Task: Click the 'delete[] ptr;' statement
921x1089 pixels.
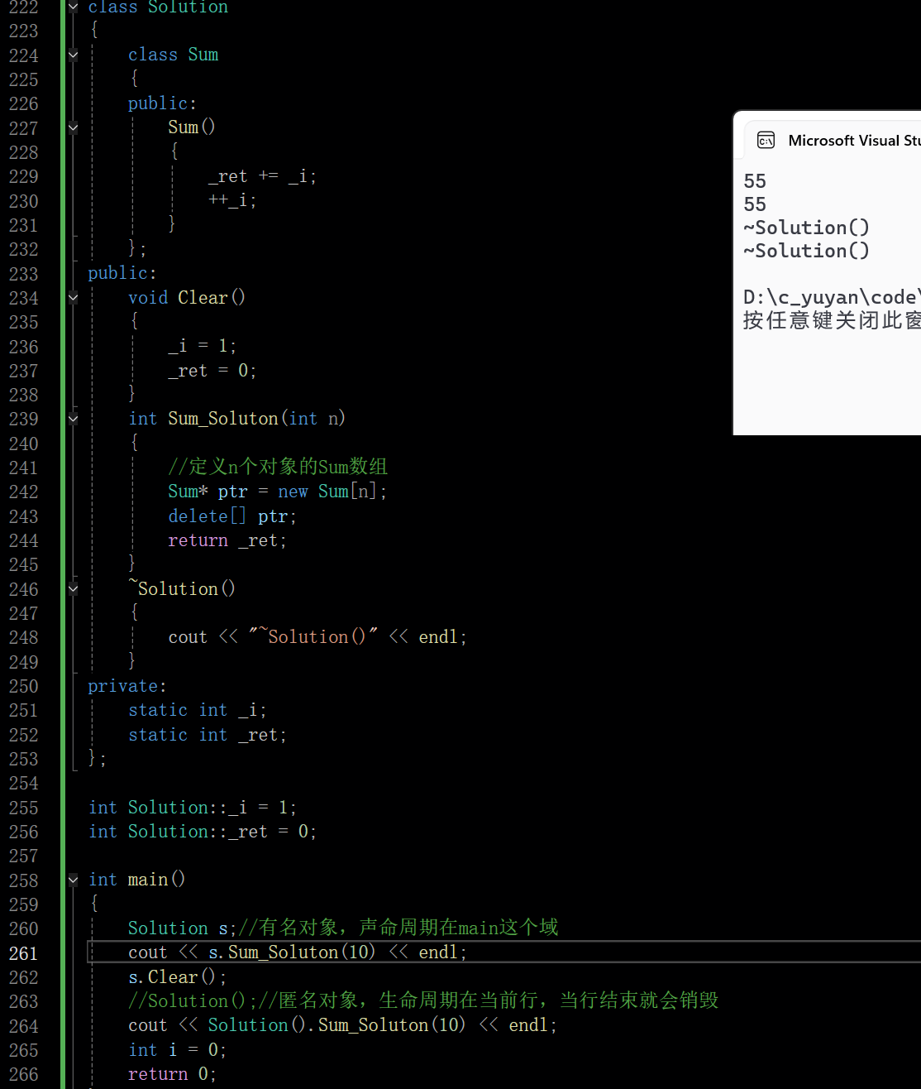Action: [232, 516]
